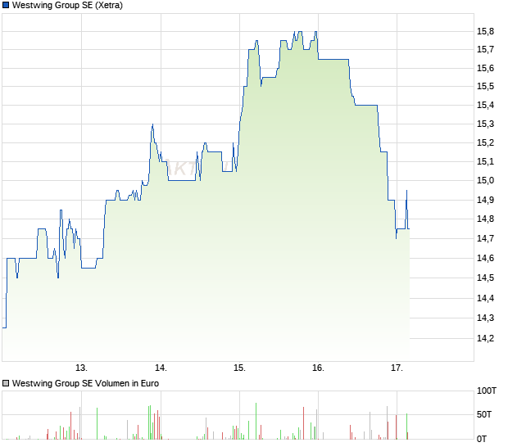The image size is (508, 447).
Task: Click the 14,7 price axis label
Action: 485,238
